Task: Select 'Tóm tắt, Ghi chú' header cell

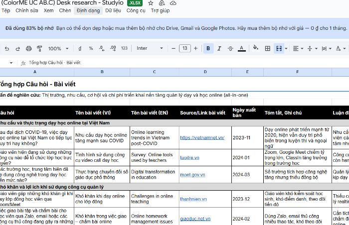Action: click(298, 112)
